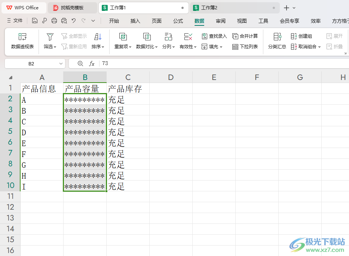
Task: Open the new tab dropdown chevron
Action: coord(294,8)
